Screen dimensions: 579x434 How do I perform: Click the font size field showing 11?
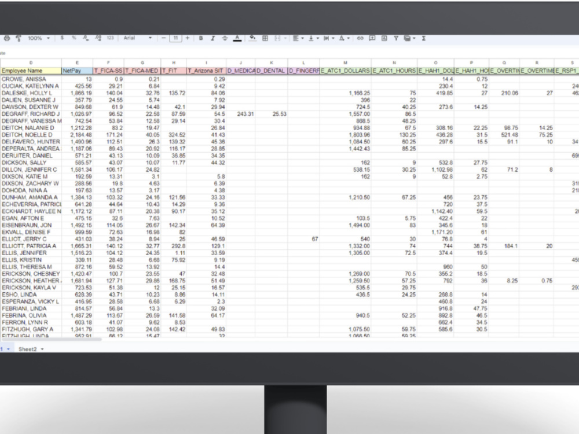(176, 38)
